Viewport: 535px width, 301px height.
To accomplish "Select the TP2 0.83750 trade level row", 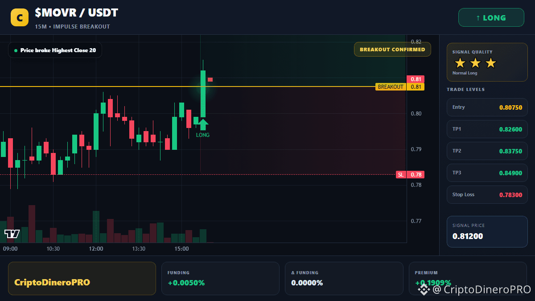I will pyautogui.click(x=487, y=151).
